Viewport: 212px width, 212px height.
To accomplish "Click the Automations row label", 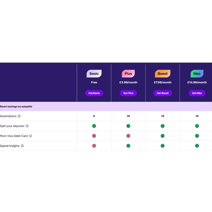I will pos(8,116).
